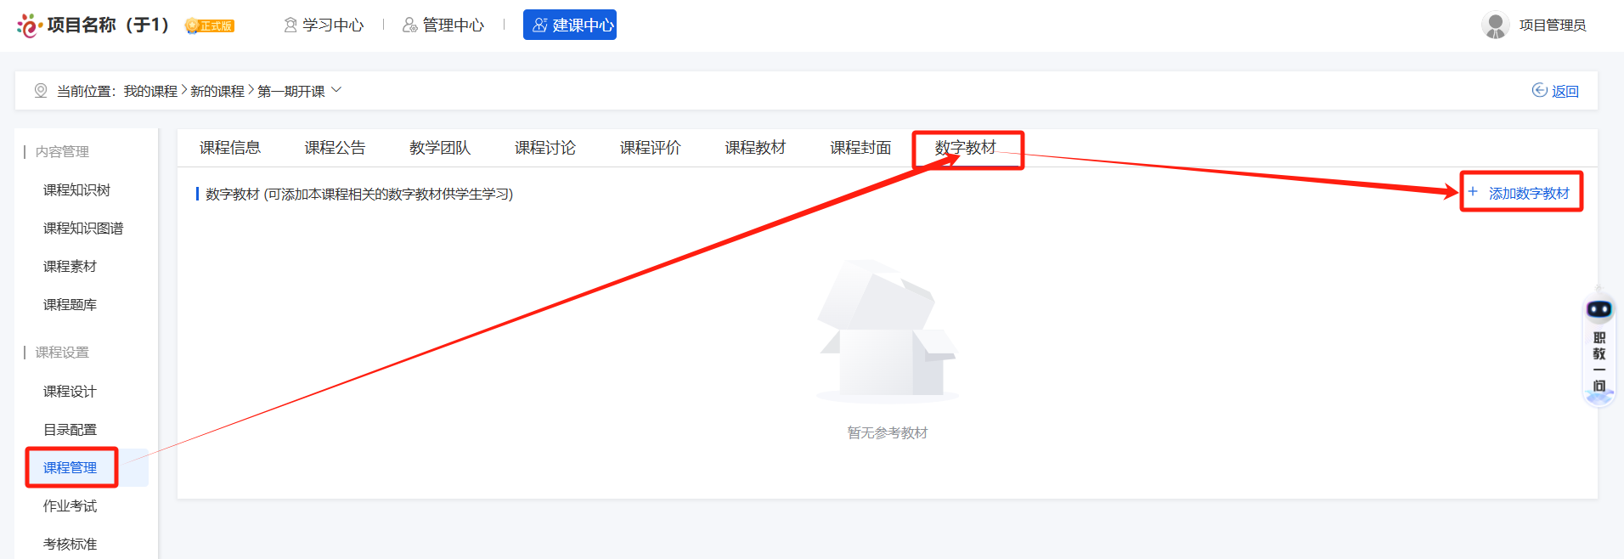Click the 项目管理员 avatar
This screenshot has width=1624, height=559.
pos(1495,25)
